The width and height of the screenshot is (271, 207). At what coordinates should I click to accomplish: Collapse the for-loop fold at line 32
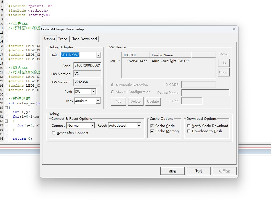click(x=6, y=121)
